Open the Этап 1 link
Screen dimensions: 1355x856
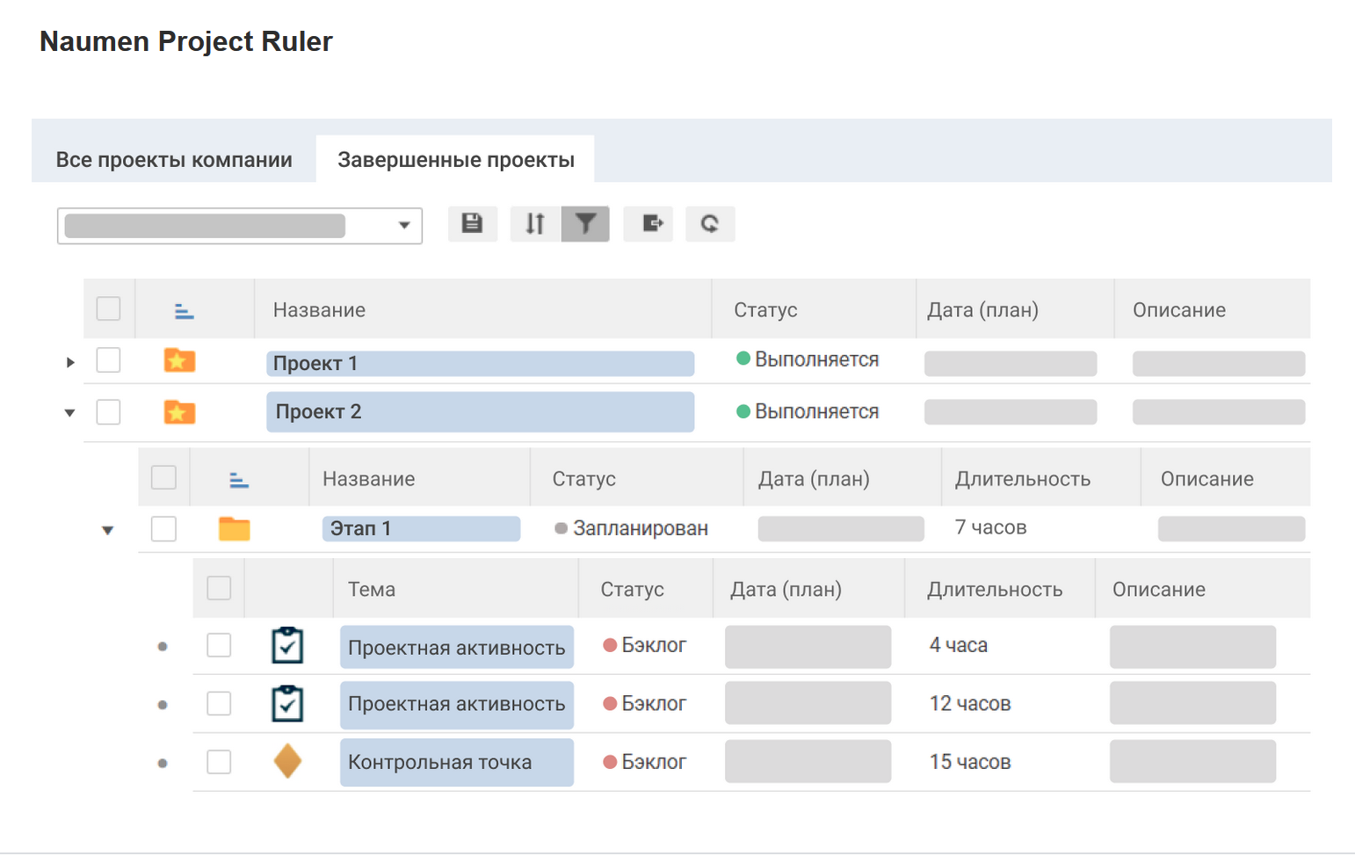click(x=421, y=528)
